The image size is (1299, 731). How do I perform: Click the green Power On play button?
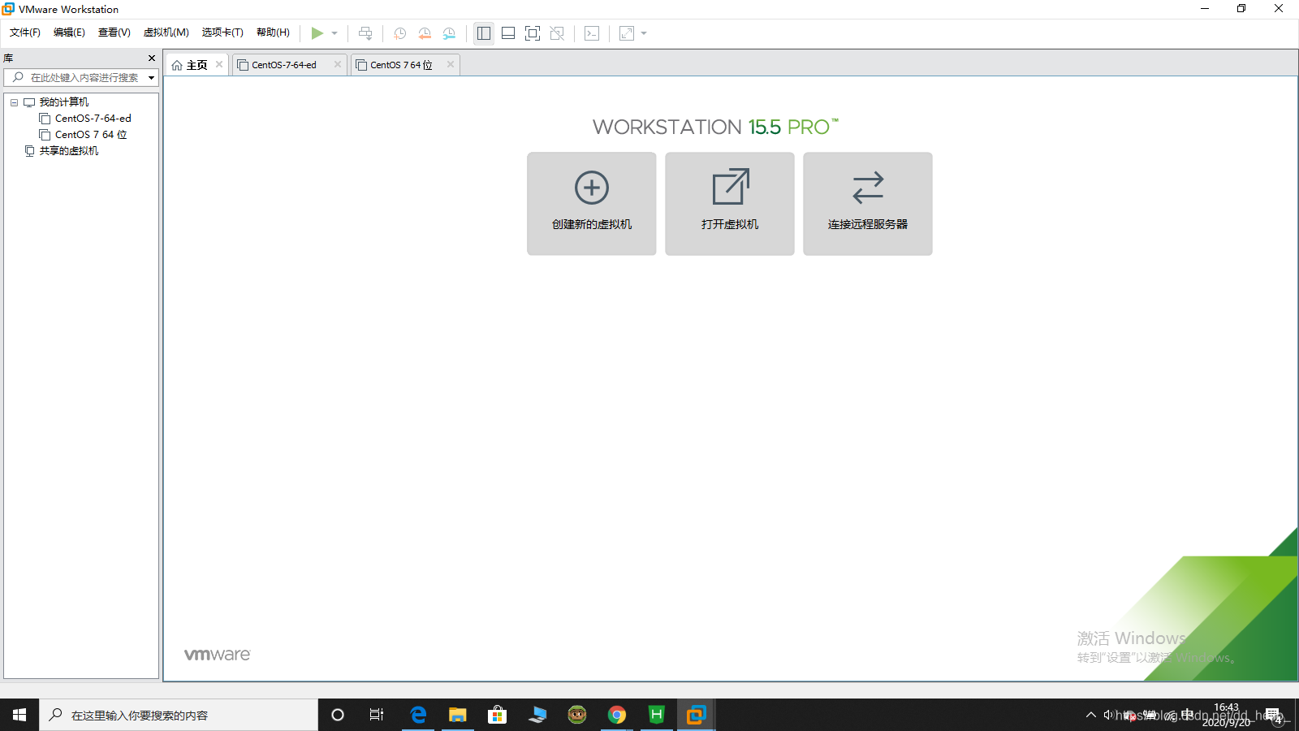point(317,33)
